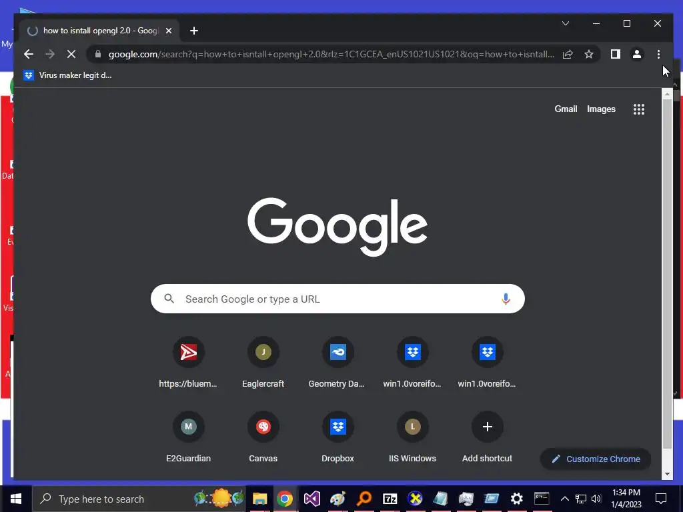Viewport: 683px width, 512px height.
Task: Open the Images link
Action: click(601, 109)
